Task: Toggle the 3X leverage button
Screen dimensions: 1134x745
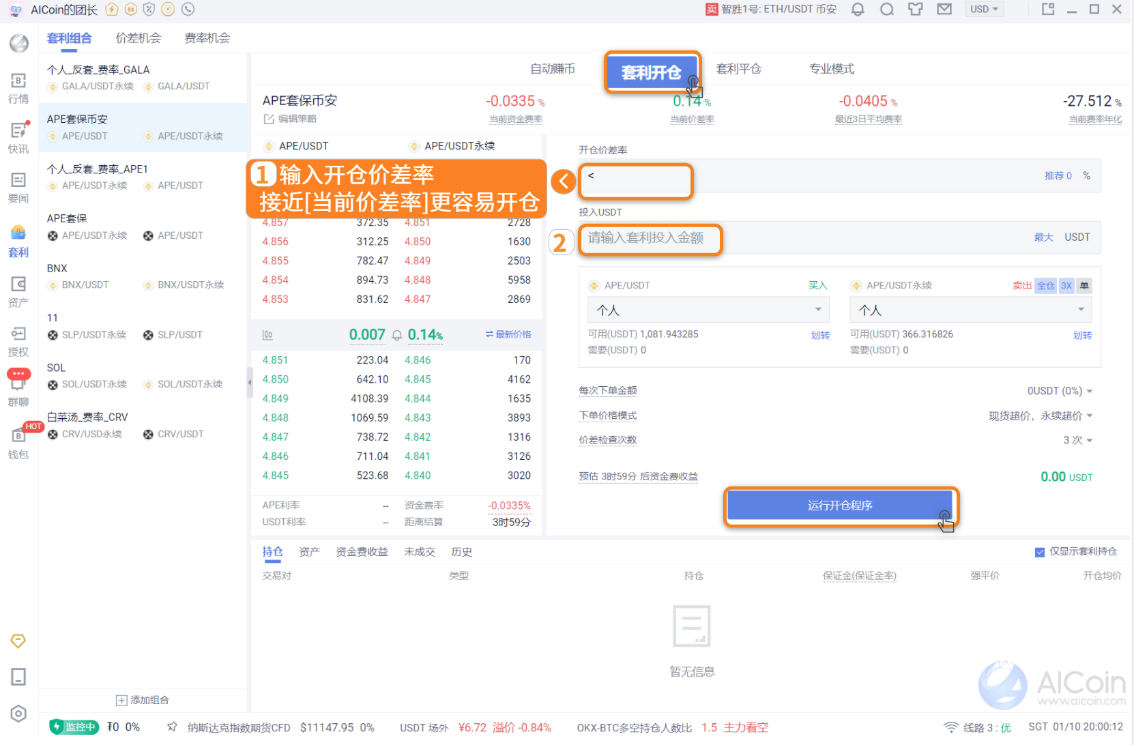Action: 1066,286
